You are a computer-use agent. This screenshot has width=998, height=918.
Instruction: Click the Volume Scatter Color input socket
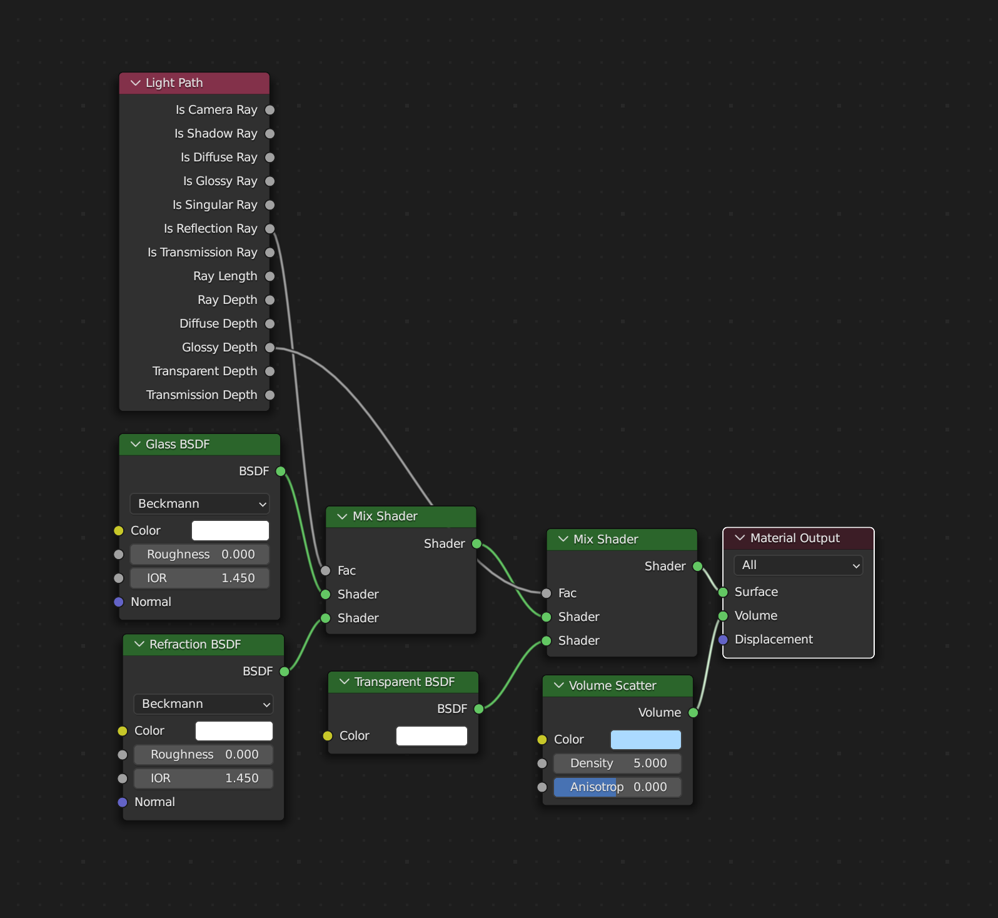coord(542,740)
